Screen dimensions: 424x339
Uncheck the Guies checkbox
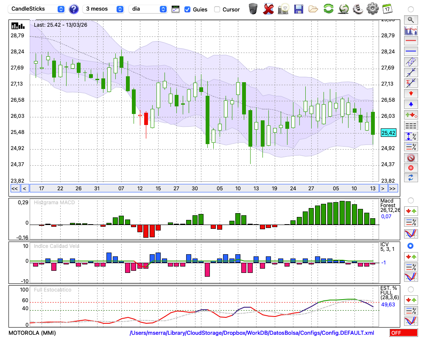click(187, 9)
